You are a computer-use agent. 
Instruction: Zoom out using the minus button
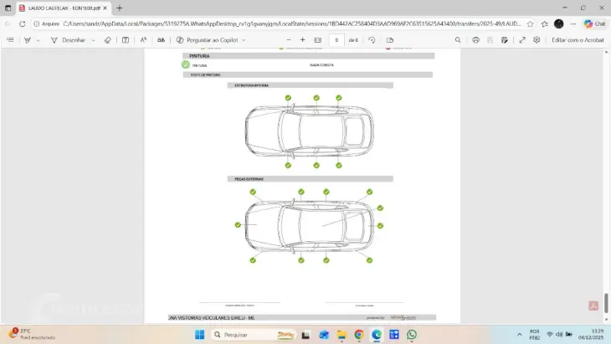(x=290, y=39)
